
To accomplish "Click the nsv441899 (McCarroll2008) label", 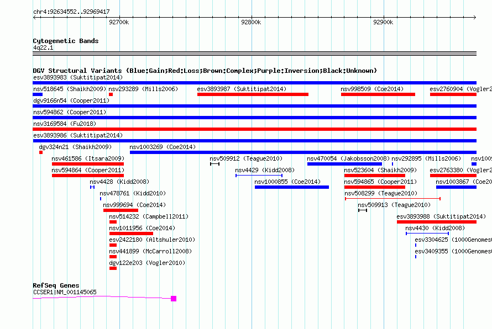I will [x=150, y=251].
